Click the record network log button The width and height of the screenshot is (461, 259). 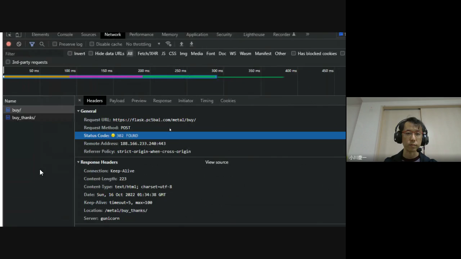coord(9,44)
